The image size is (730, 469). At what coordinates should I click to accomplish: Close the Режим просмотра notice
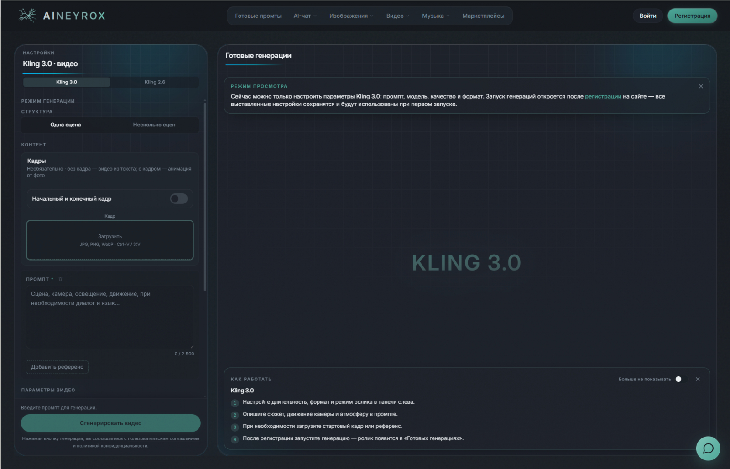[x=701, y=86]
